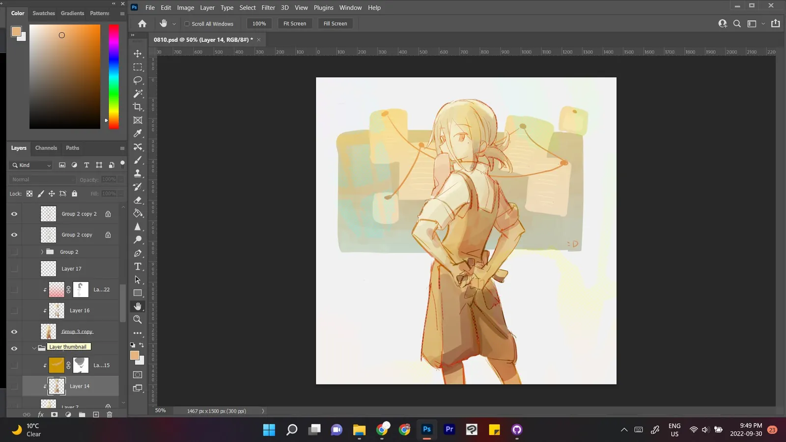This screenshot has height=442, width=786.
Task: Select the Brush tool
Action: [138, 160]
